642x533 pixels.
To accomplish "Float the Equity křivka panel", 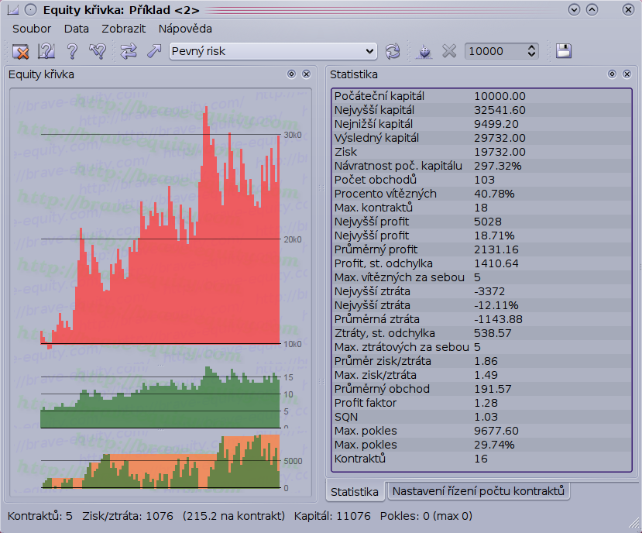I will (x=292, y=74).
